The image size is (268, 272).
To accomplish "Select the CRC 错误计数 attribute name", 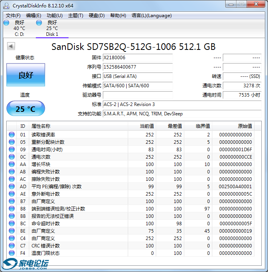I will point(46,246).
